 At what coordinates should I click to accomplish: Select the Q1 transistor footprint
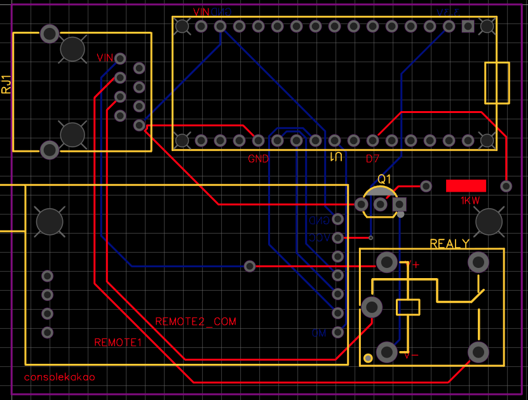coord(380,203)
